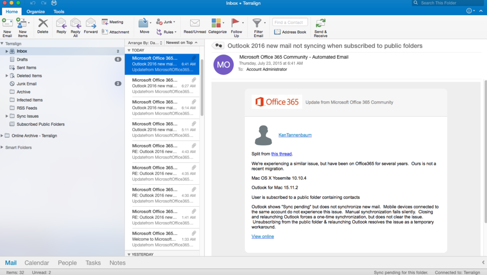This screenshot has width=487, height=275.
Task: Expand the Online Archive - Terralign tree
Action: pyautogui.click(x=2, y=135)
